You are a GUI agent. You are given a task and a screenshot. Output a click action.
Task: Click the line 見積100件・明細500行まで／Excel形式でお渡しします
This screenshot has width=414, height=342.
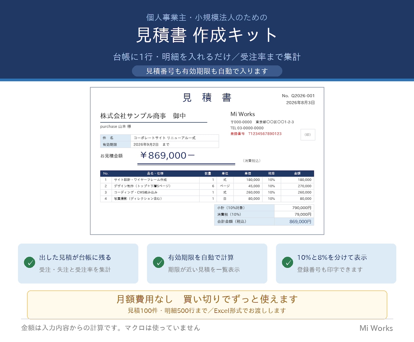(x=207, y=310)
